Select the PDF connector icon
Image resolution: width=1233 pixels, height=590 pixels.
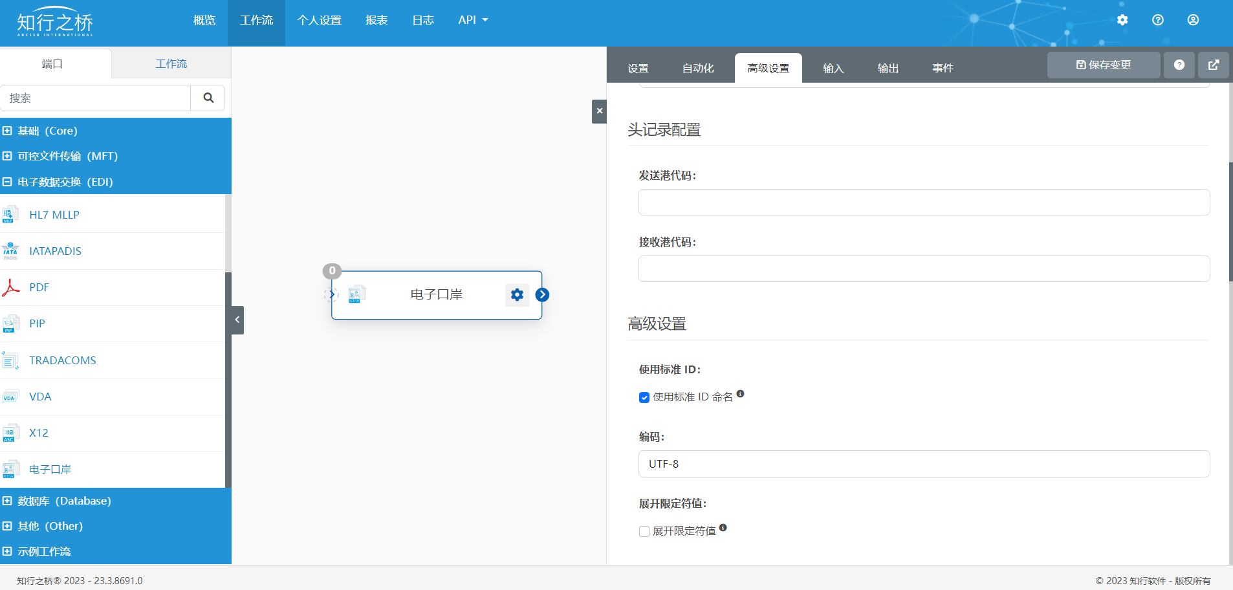point(11,287)
